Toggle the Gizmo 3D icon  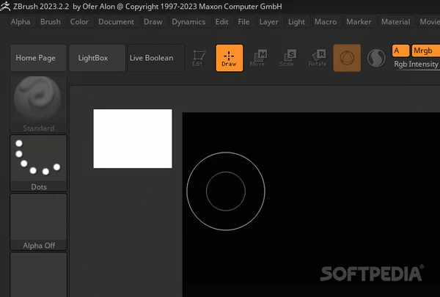point(347,58)
